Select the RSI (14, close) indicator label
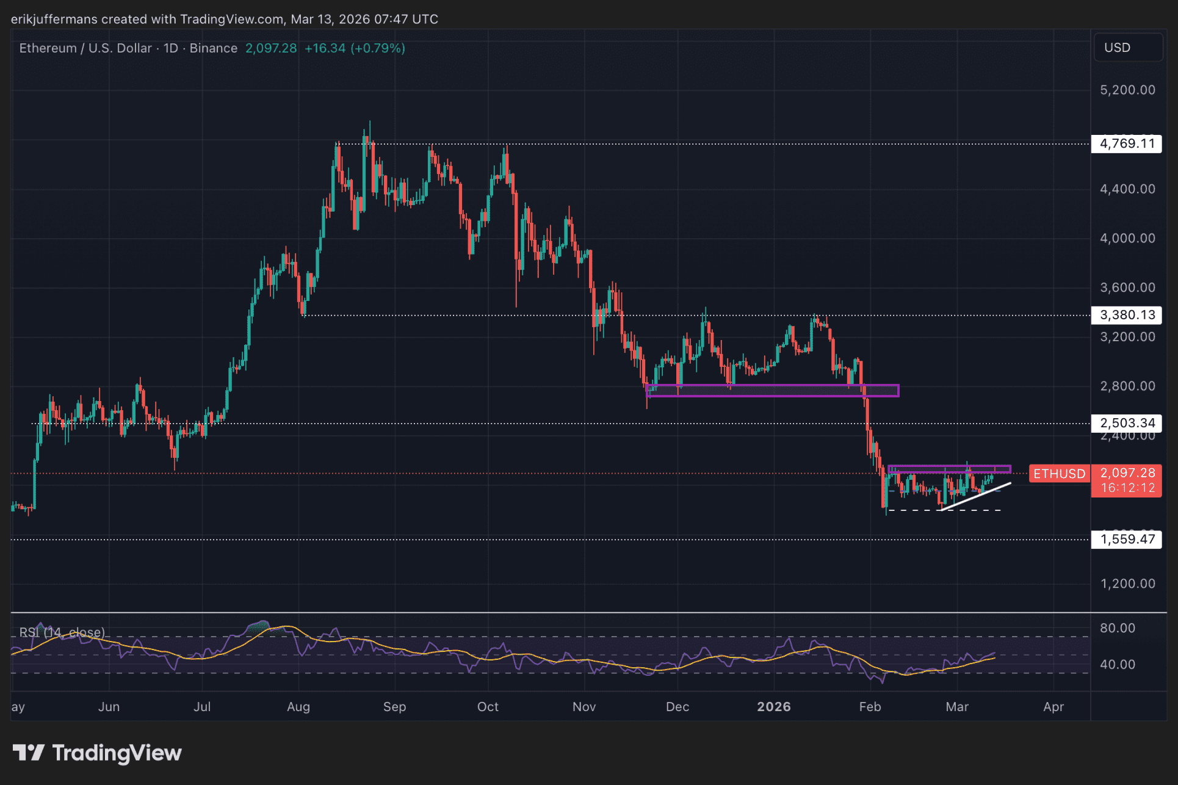1178x785 pixels. pos(62,632)
